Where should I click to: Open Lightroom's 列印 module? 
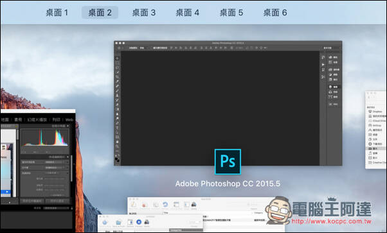[x=57, y=119]
